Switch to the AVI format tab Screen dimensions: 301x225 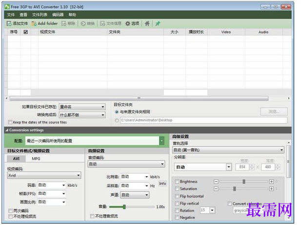coord(16,159)
